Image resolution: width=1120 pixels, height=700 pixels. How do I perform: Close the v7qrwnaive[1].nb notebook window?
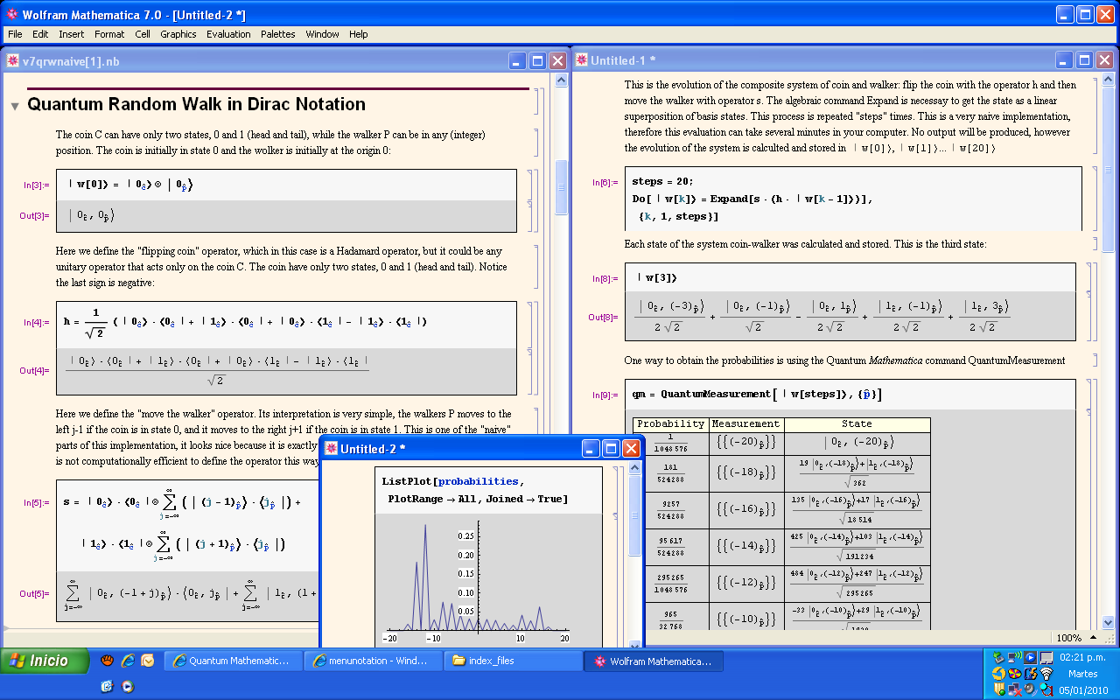(x=557, y=60)
